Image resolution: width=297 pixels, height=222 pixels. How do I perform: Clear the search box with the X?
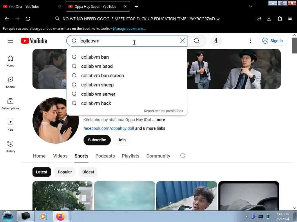[x=182, y=41]
